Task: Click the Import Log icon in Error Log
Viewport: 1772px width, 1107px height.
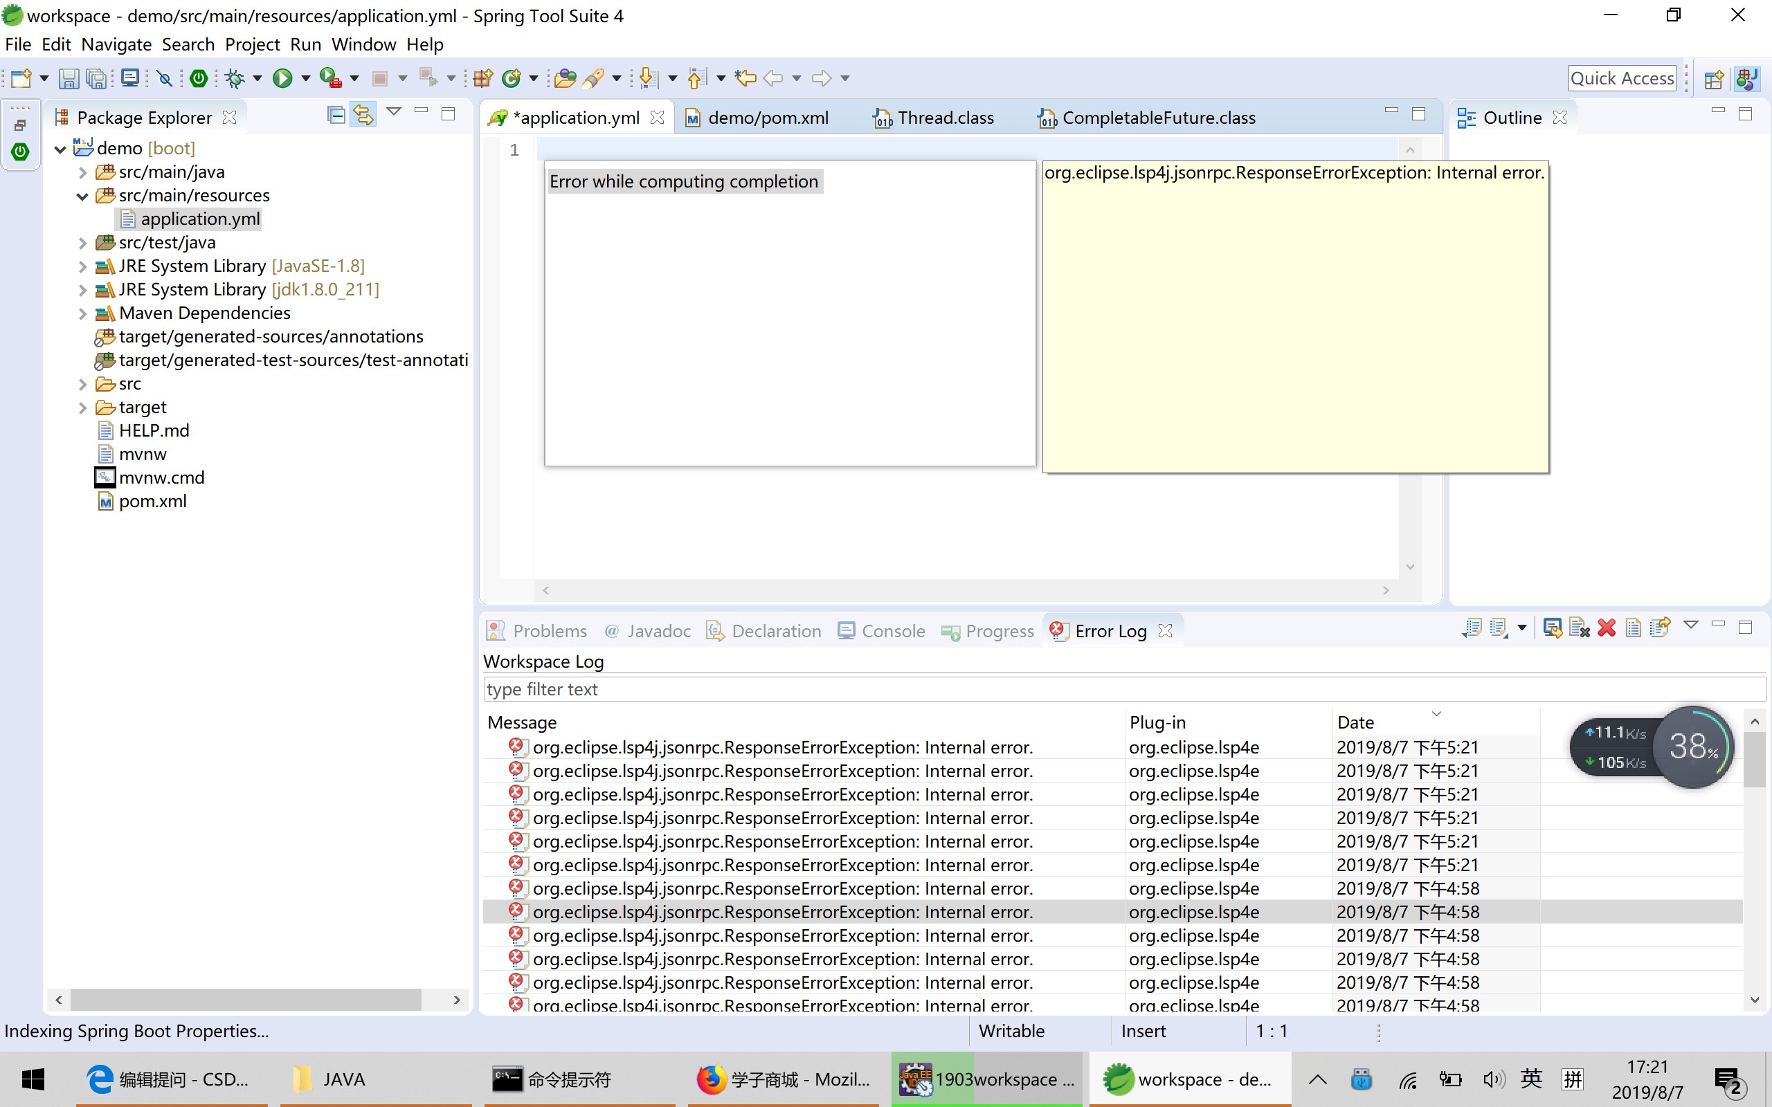Action: [x=1498, y=628]
